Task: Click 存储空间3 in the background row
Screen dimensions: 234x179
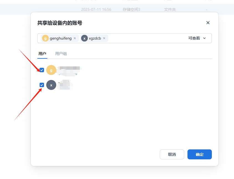Action: (131, 9)
